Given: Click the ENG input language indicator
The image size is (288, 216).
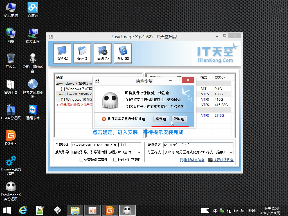Looking at the screenshot, I should [x=252, y=210].
